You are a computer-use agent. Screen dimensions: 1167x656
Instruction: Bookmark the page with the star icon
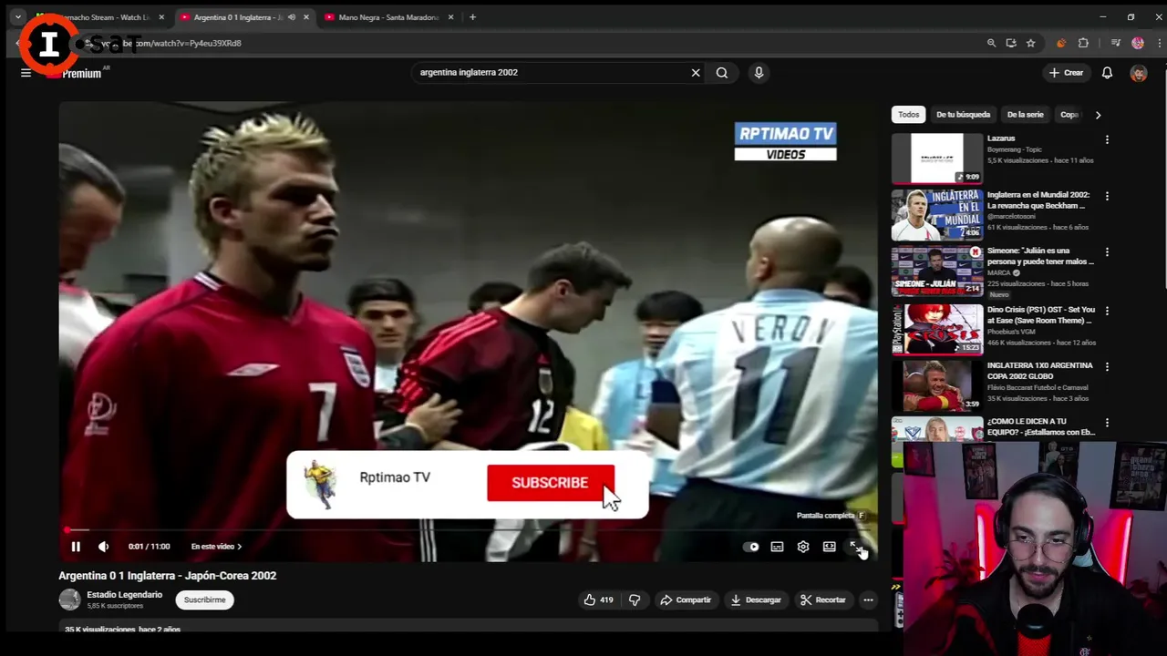click(1030, 43)
